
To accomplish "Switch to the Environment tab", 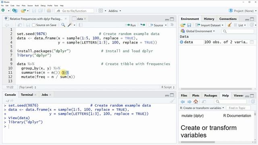I will [x=190, y=19].
